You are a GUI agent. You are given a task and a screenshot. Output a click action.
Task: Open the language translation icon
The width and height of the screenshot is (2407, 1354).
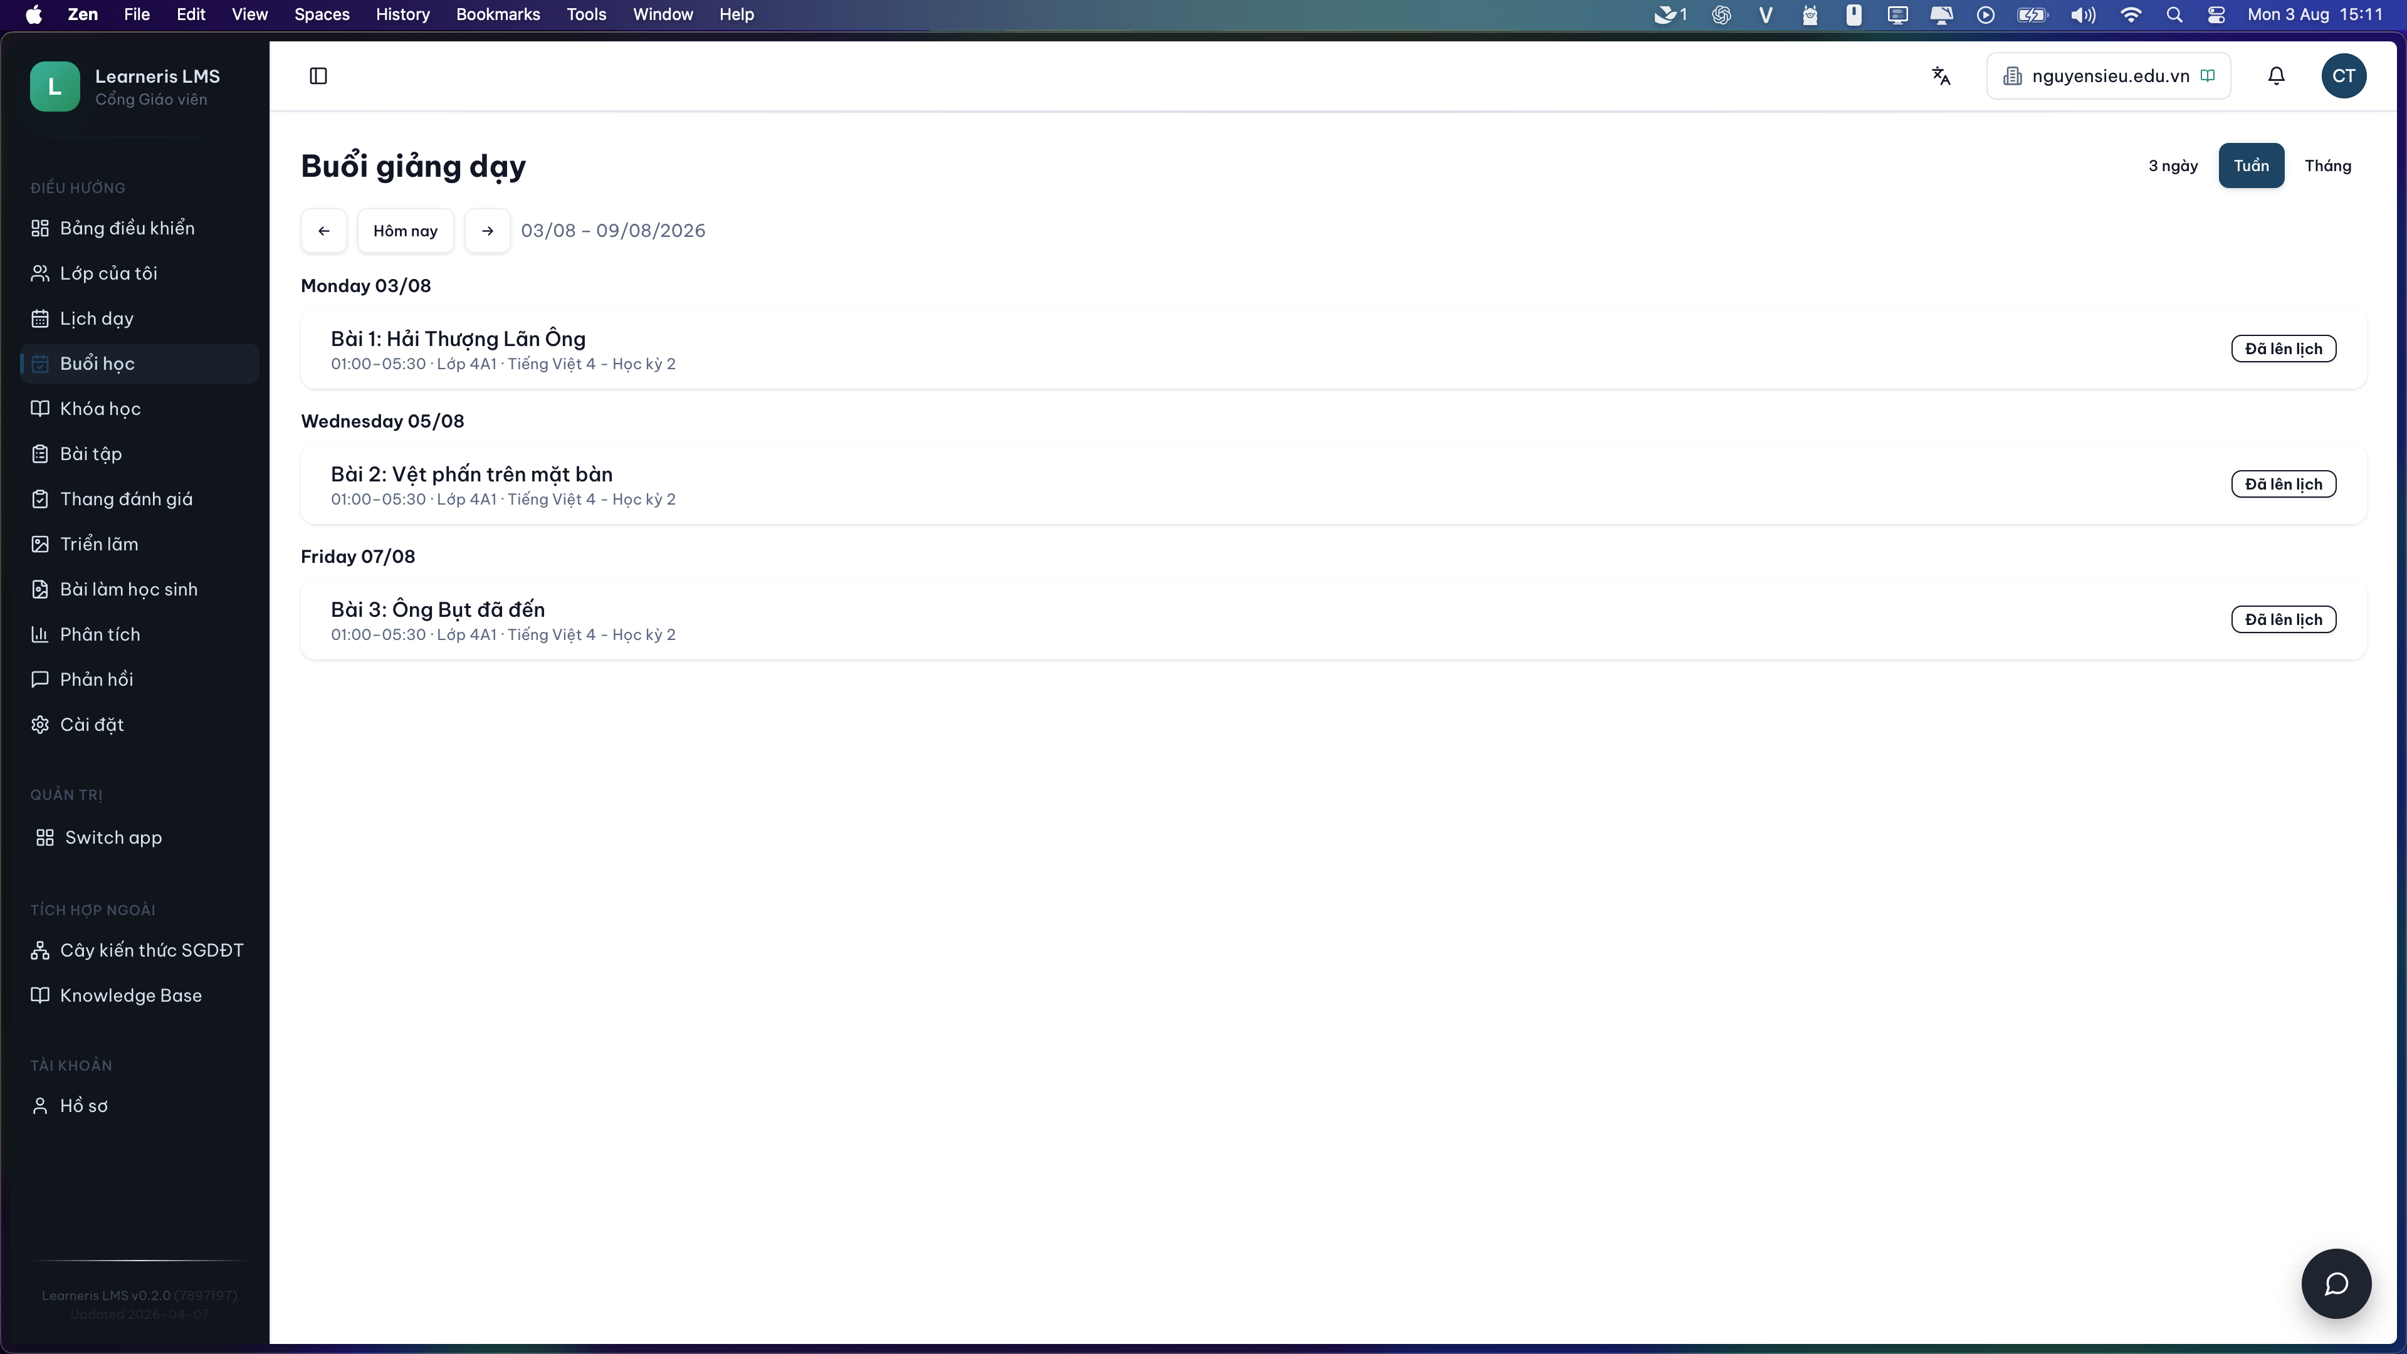(1941, 76)
